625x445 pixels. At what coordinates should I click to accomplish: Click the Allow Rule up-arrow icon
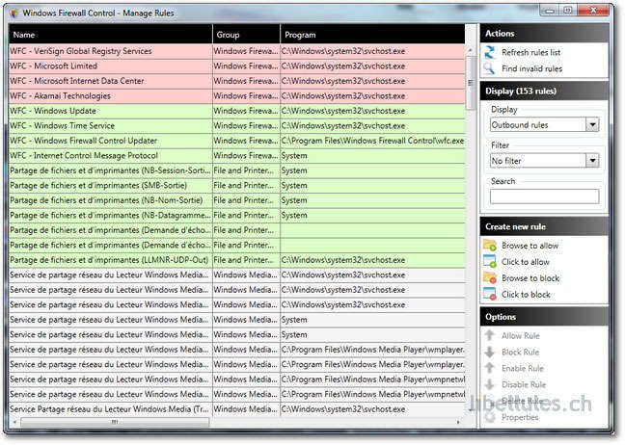pos(490,335)
